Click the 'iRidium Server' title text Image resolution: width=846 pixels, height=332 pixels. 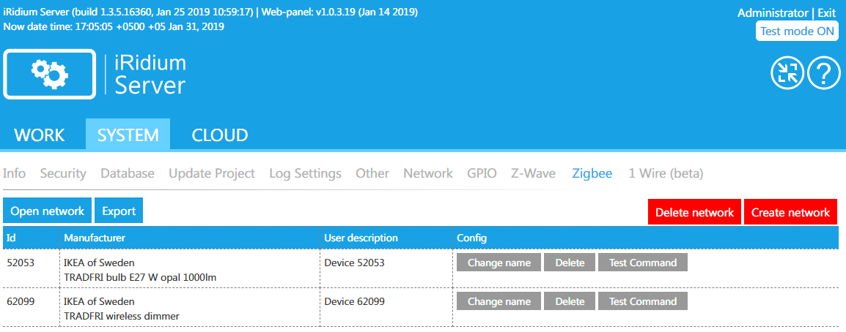pyautogui.click(x=150, y=75)
